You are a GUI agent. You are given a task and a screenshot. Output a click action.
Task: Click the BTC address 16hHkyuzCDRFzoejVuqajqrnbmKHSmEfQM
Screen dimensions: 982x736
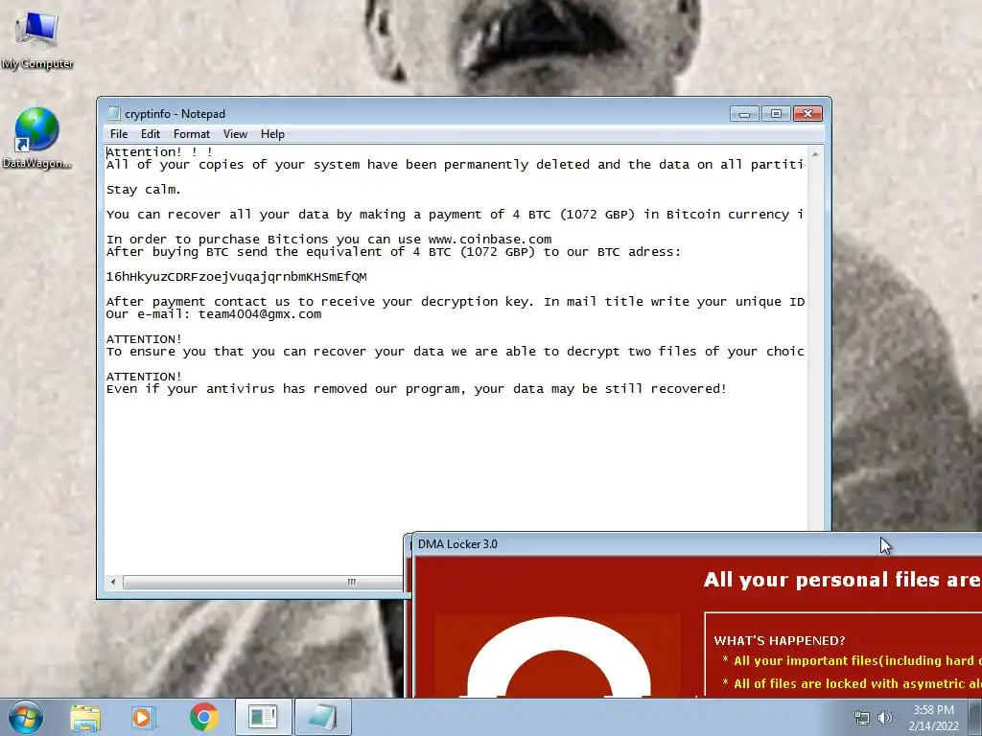pos(236,277)
